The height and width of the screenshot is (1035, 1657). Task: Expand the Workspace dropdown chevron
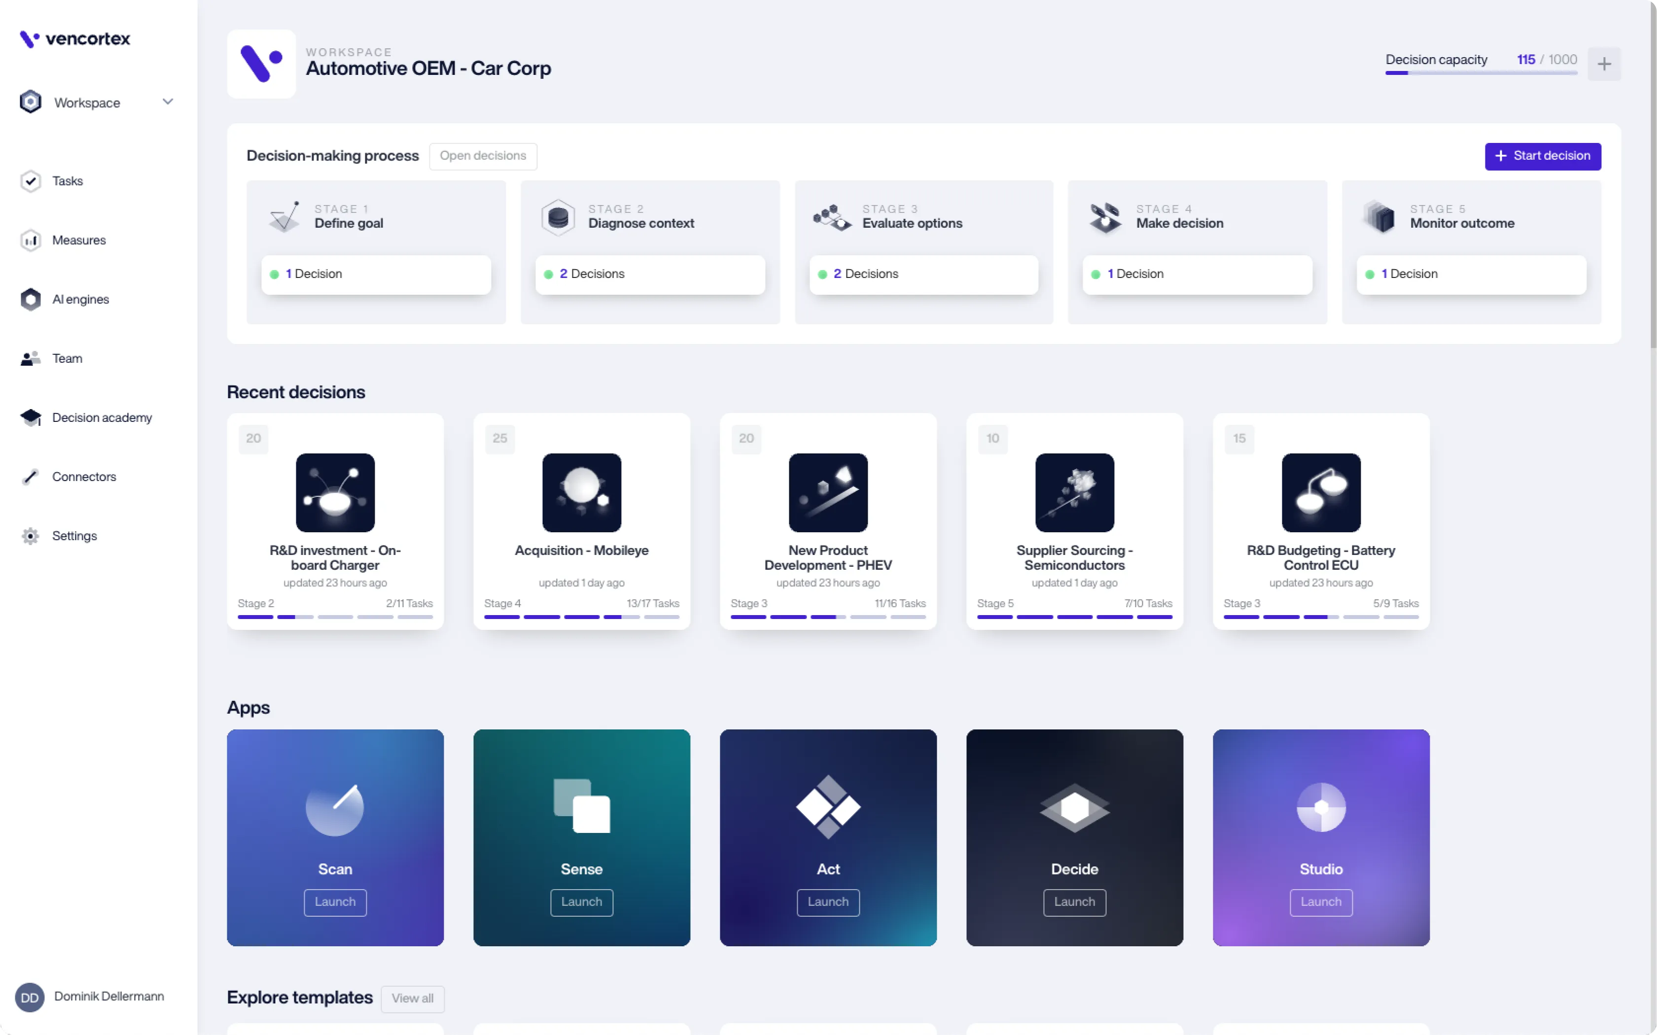pyautogui.click(x=168, y=102)
